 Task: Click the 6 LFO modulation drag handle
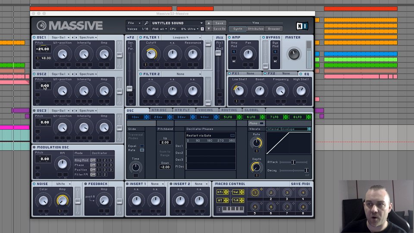coord(263,117)
